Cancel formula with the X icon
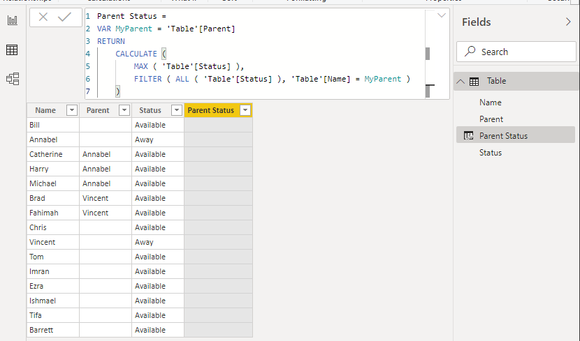This screenshot has width=580, height=341. coord(43,17)
